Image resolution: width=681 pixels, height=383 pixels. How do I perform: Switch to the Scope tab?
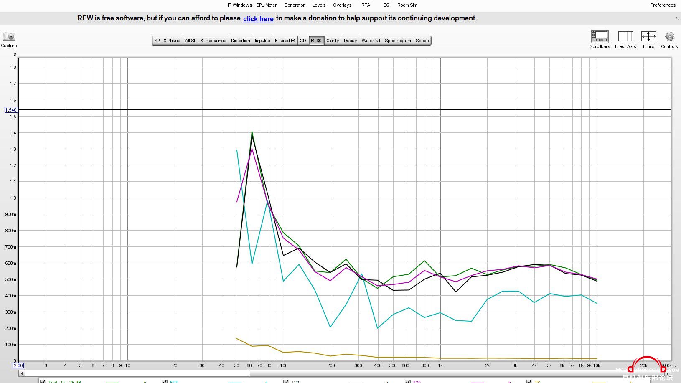(x=422, y=41)
